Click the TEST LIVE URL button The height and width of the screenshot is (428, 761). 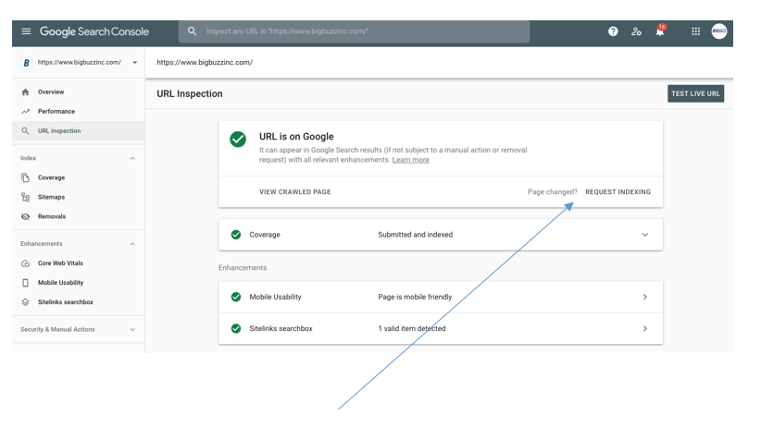(695, 93)
